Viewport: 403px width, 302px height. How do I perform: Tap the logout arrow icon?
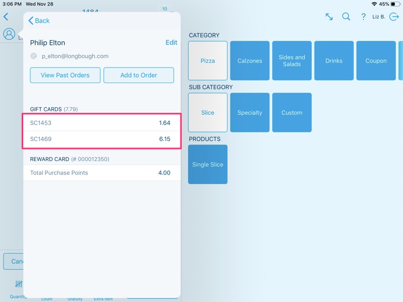(394, 17)
